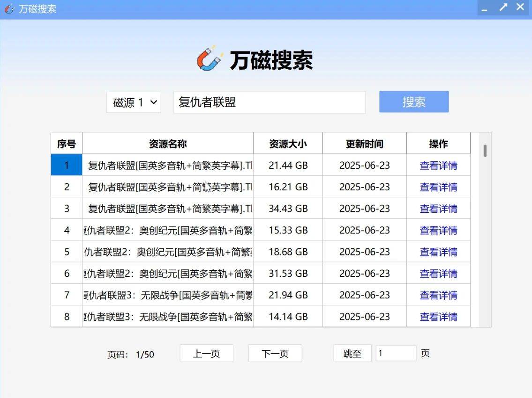Screen dimensions: 532x398
Task: Click the magnet logo above the search bar
Action: 210,59
